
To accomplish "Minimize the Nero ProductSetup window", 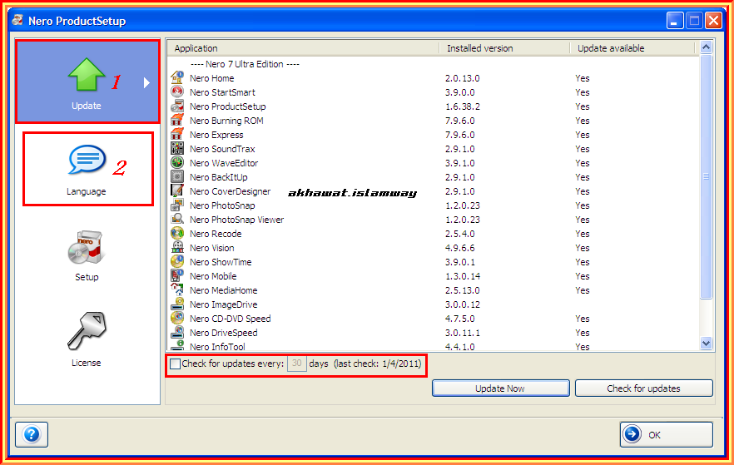I will click(675, 21).
